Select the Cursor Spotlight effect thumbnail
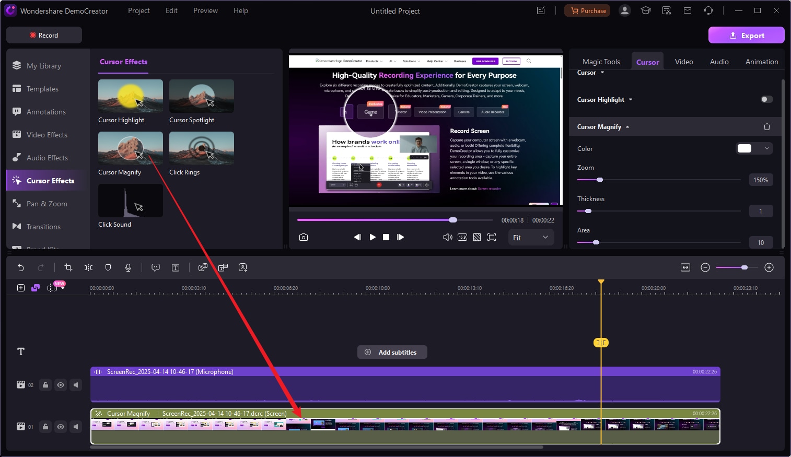Screen dimensions: 791x457 [x=202, y=96]
